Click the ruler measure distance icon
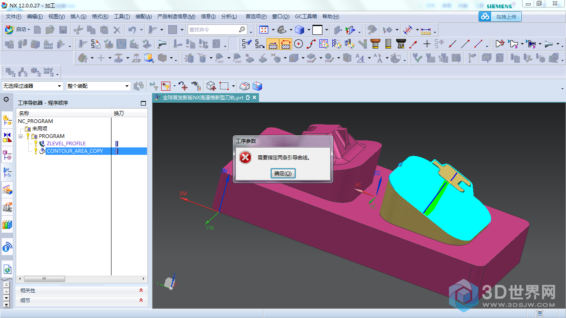Screen dimensions: 566x318 426,31
